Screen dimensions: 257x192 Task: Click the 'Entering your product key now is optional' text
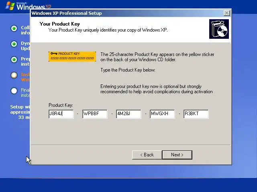(156, 89)
